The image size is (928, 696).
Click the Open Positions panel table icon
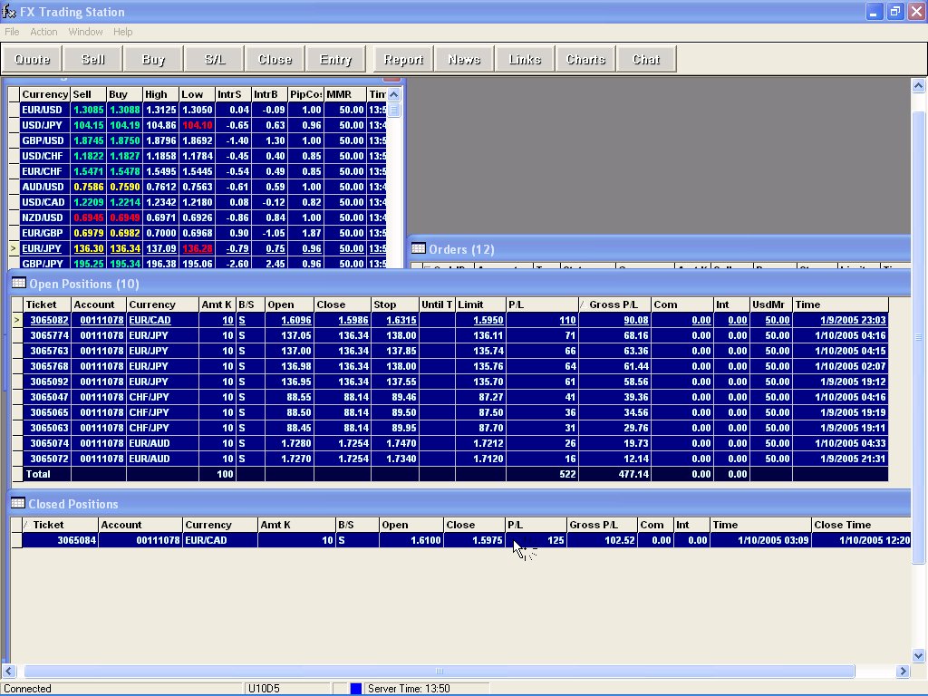tap(18, 283)
